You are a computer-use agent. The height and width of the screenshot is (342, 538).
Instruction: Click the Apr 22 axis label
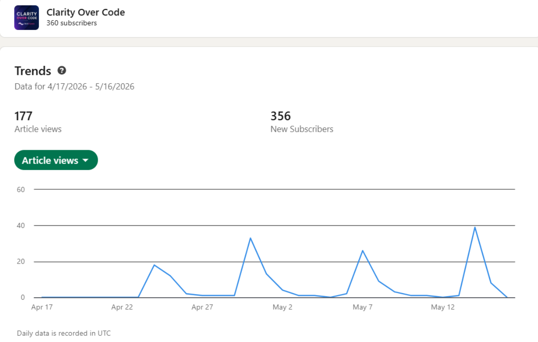coord(122,307)
